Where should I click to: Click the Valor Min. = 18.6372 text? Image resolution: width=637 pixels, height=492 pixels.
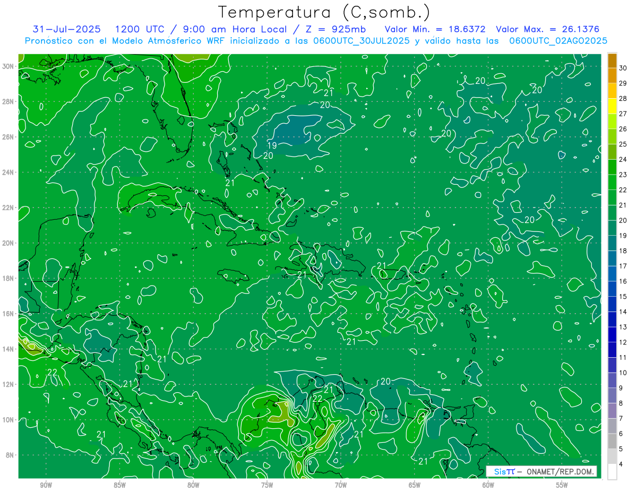pos(435,29)
